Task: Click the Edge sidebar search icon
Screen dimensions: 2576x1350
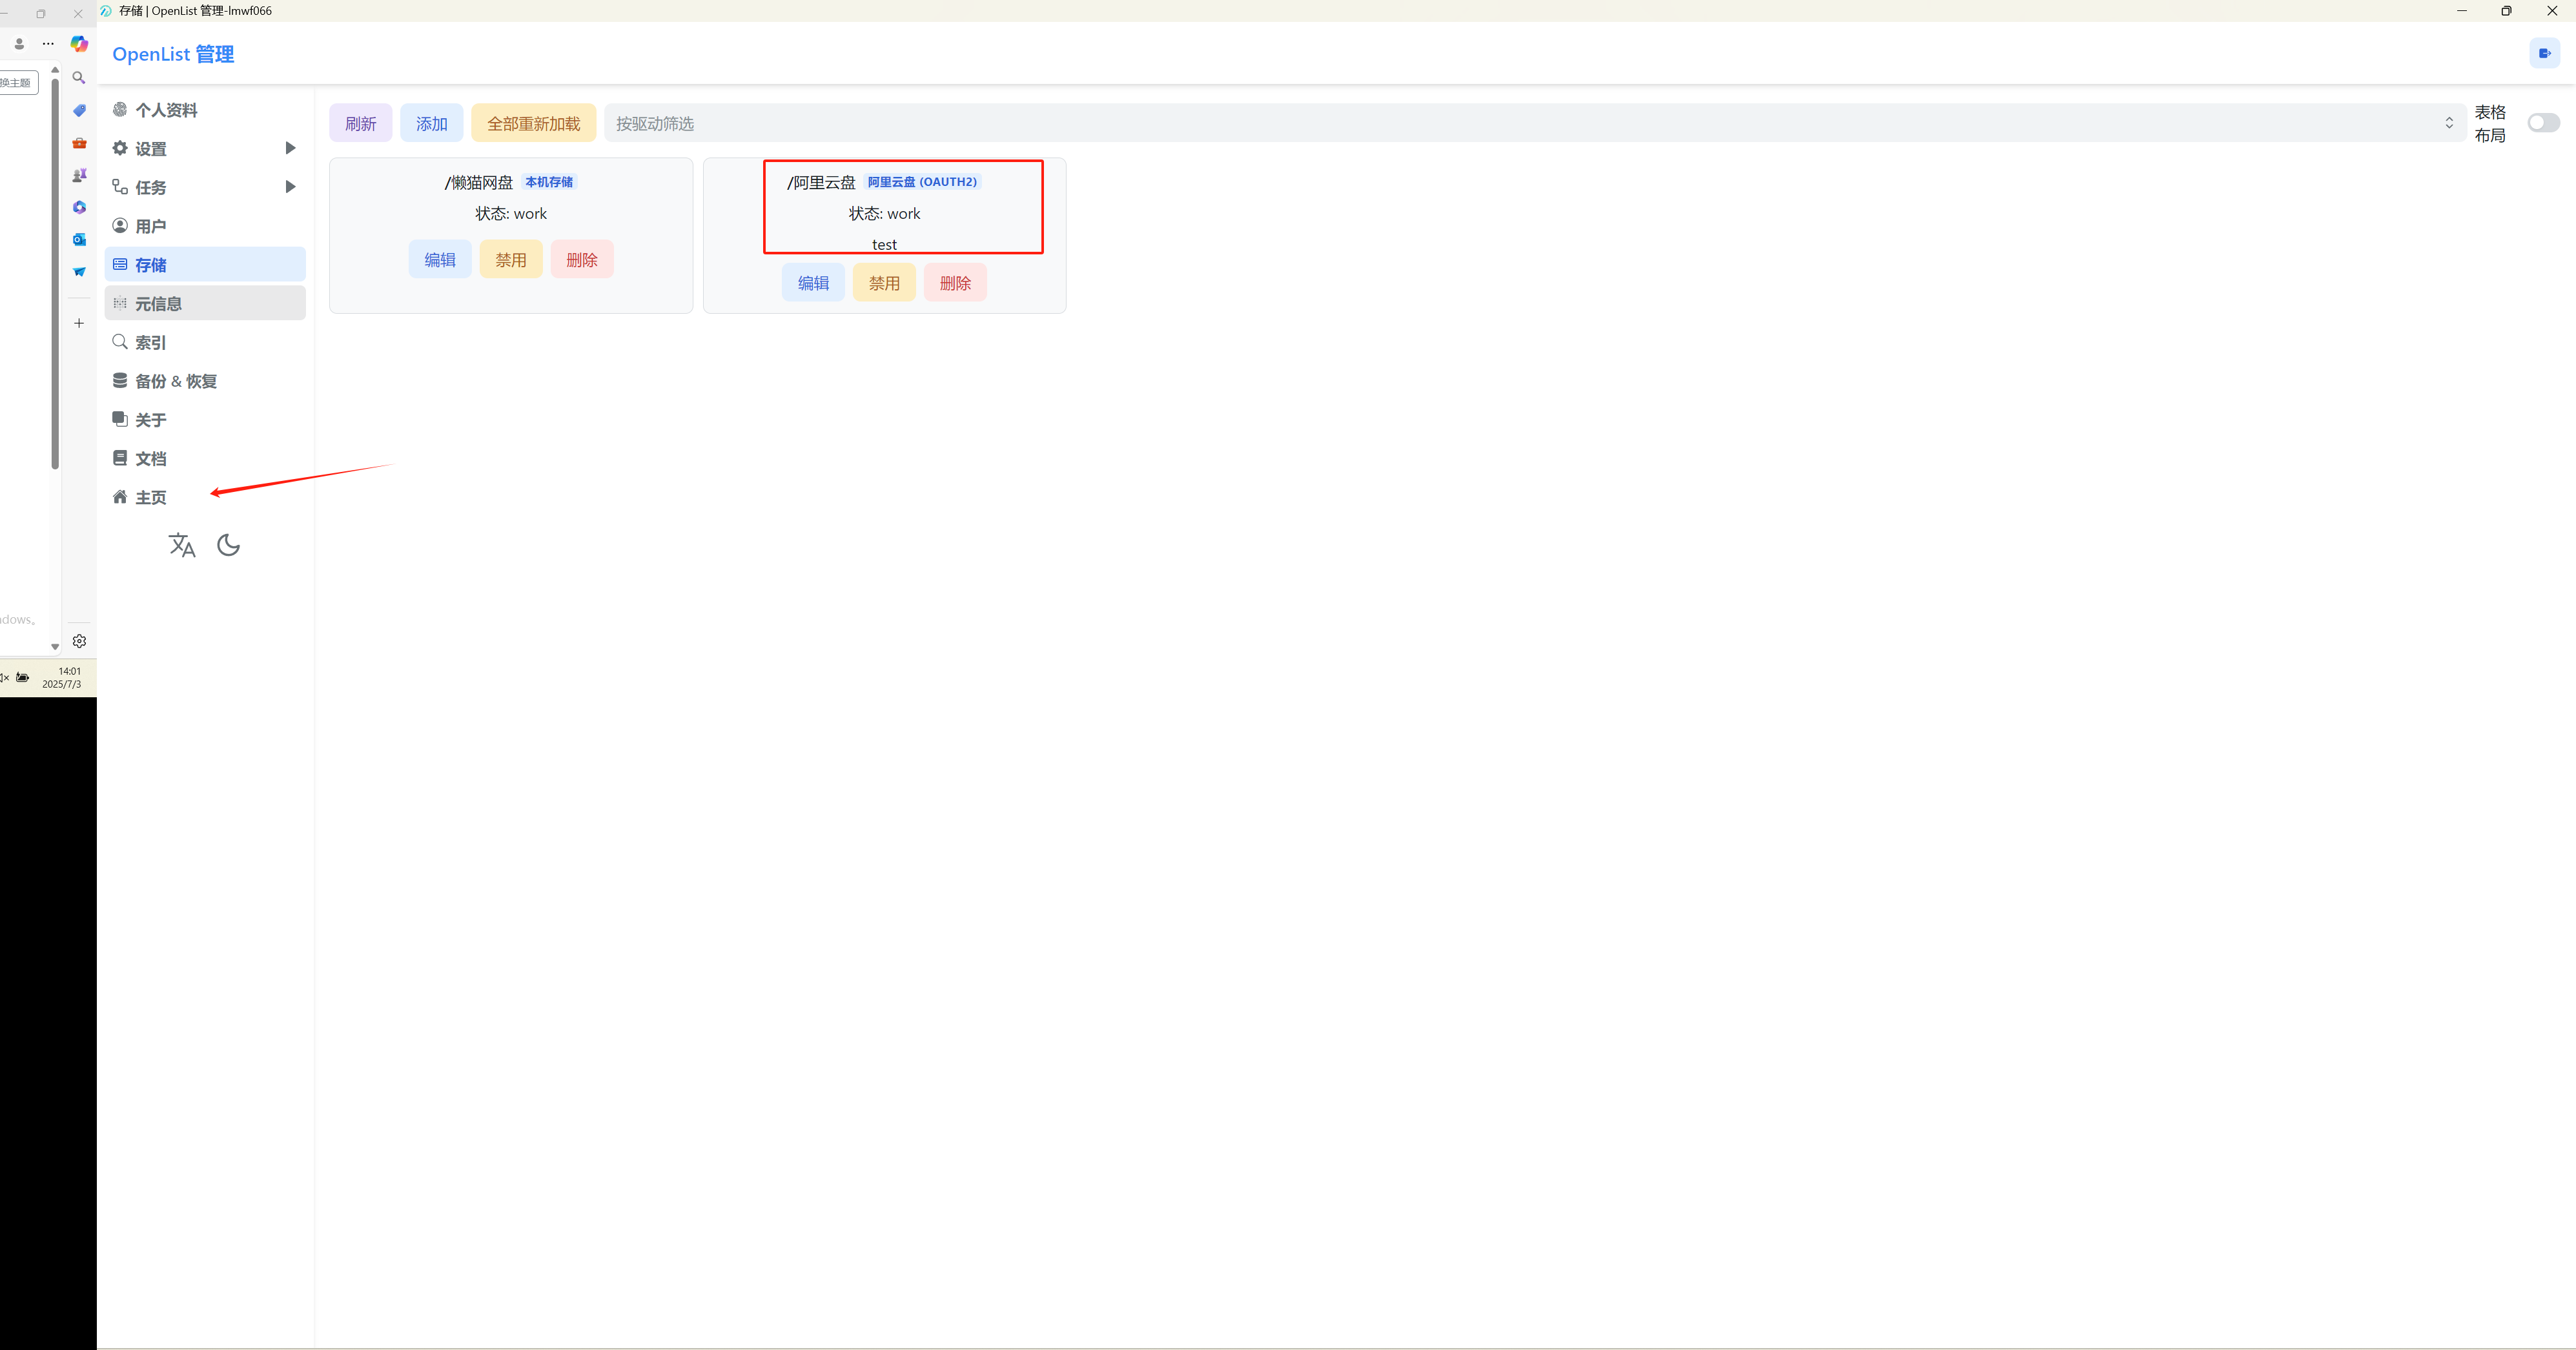Action: click(79, 77)
